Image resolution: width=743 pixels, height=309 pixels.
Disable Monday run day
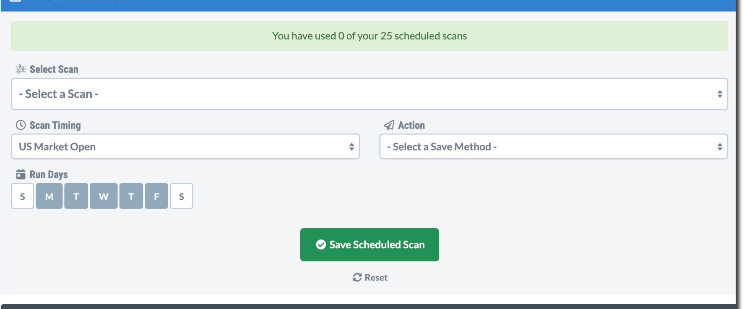pos(49,196)
